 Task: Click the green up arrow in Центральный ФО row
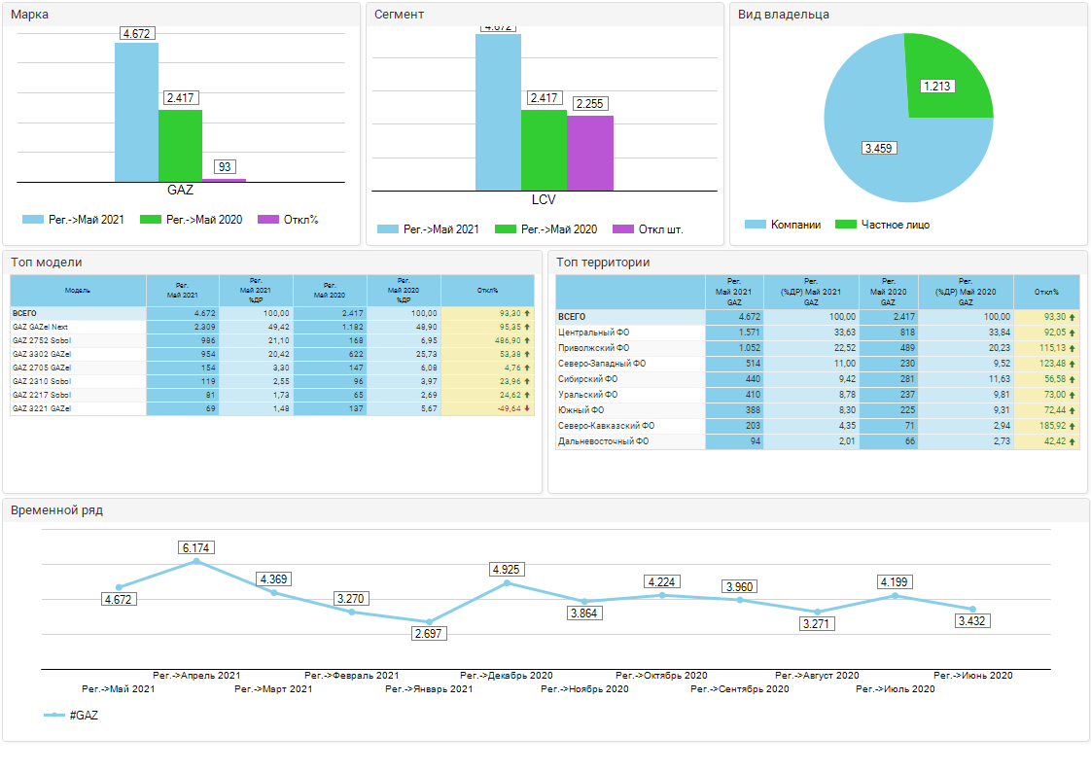coord(1073,333)
